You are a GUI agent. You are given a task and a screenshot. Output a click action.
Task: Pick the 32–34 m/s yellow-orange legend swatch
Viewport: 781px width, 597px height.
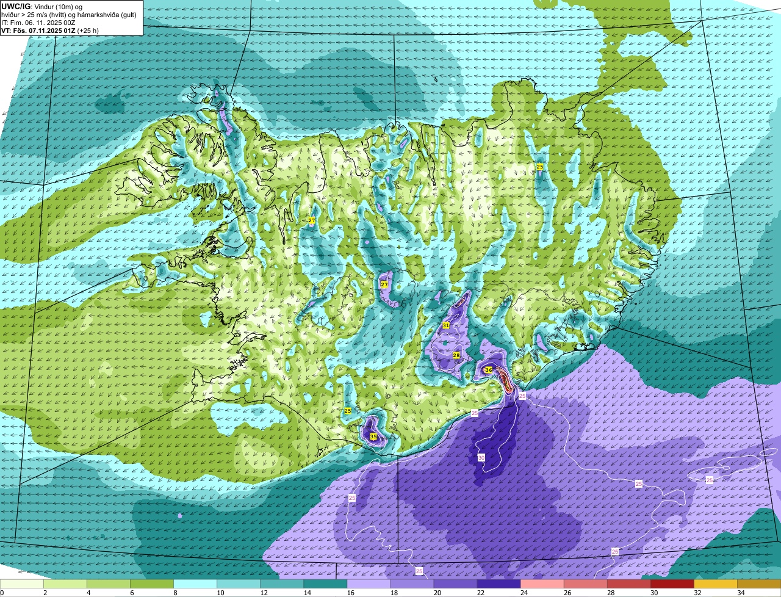tap(715, 584)
